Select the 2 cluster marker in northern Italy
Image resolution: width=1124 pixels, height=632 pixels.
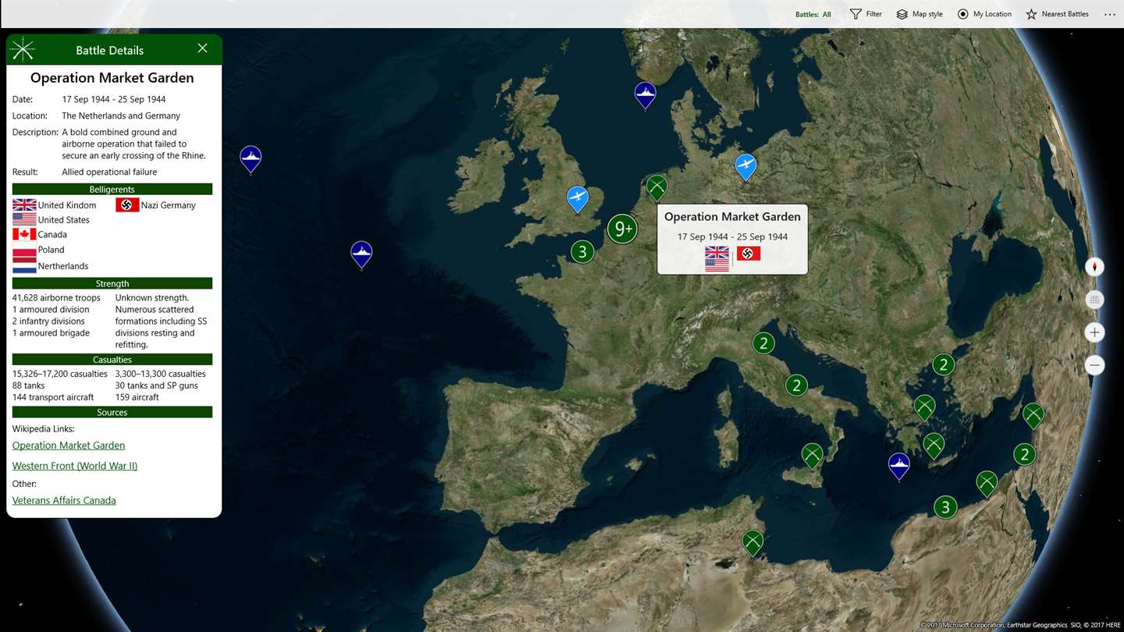pos(763,343)
